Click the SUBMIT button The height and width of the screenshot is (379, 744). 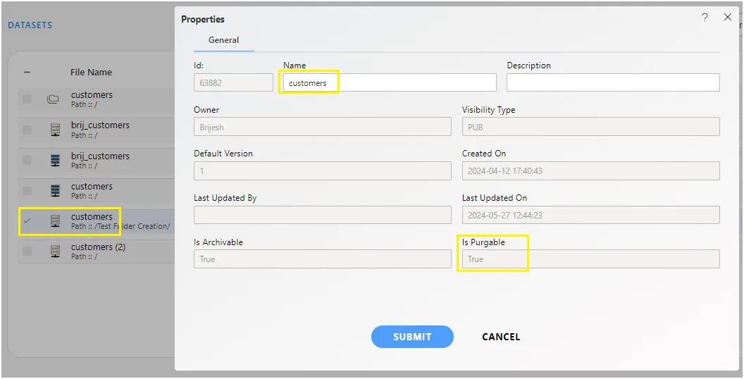click(x=412, y=337)
